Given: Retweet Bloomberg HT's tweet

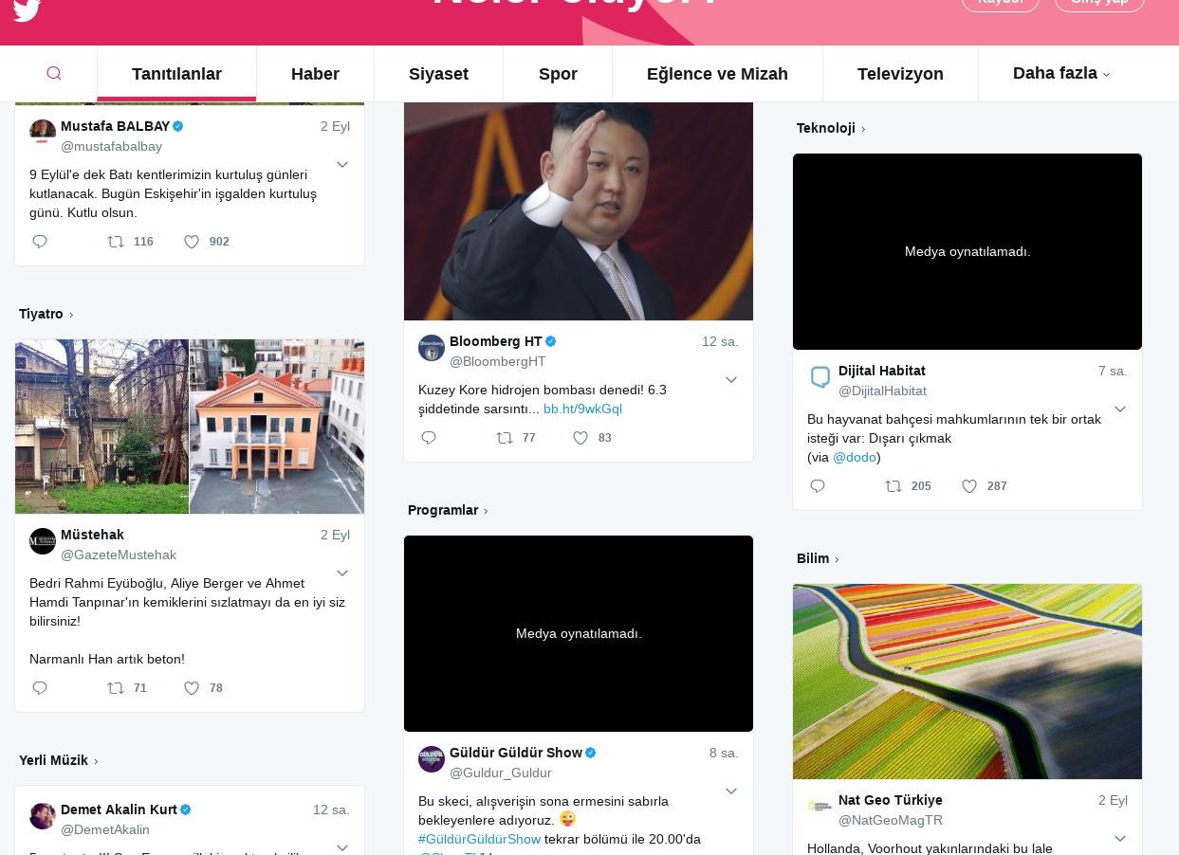Looking at the screenshot, I should coord(505,438).
